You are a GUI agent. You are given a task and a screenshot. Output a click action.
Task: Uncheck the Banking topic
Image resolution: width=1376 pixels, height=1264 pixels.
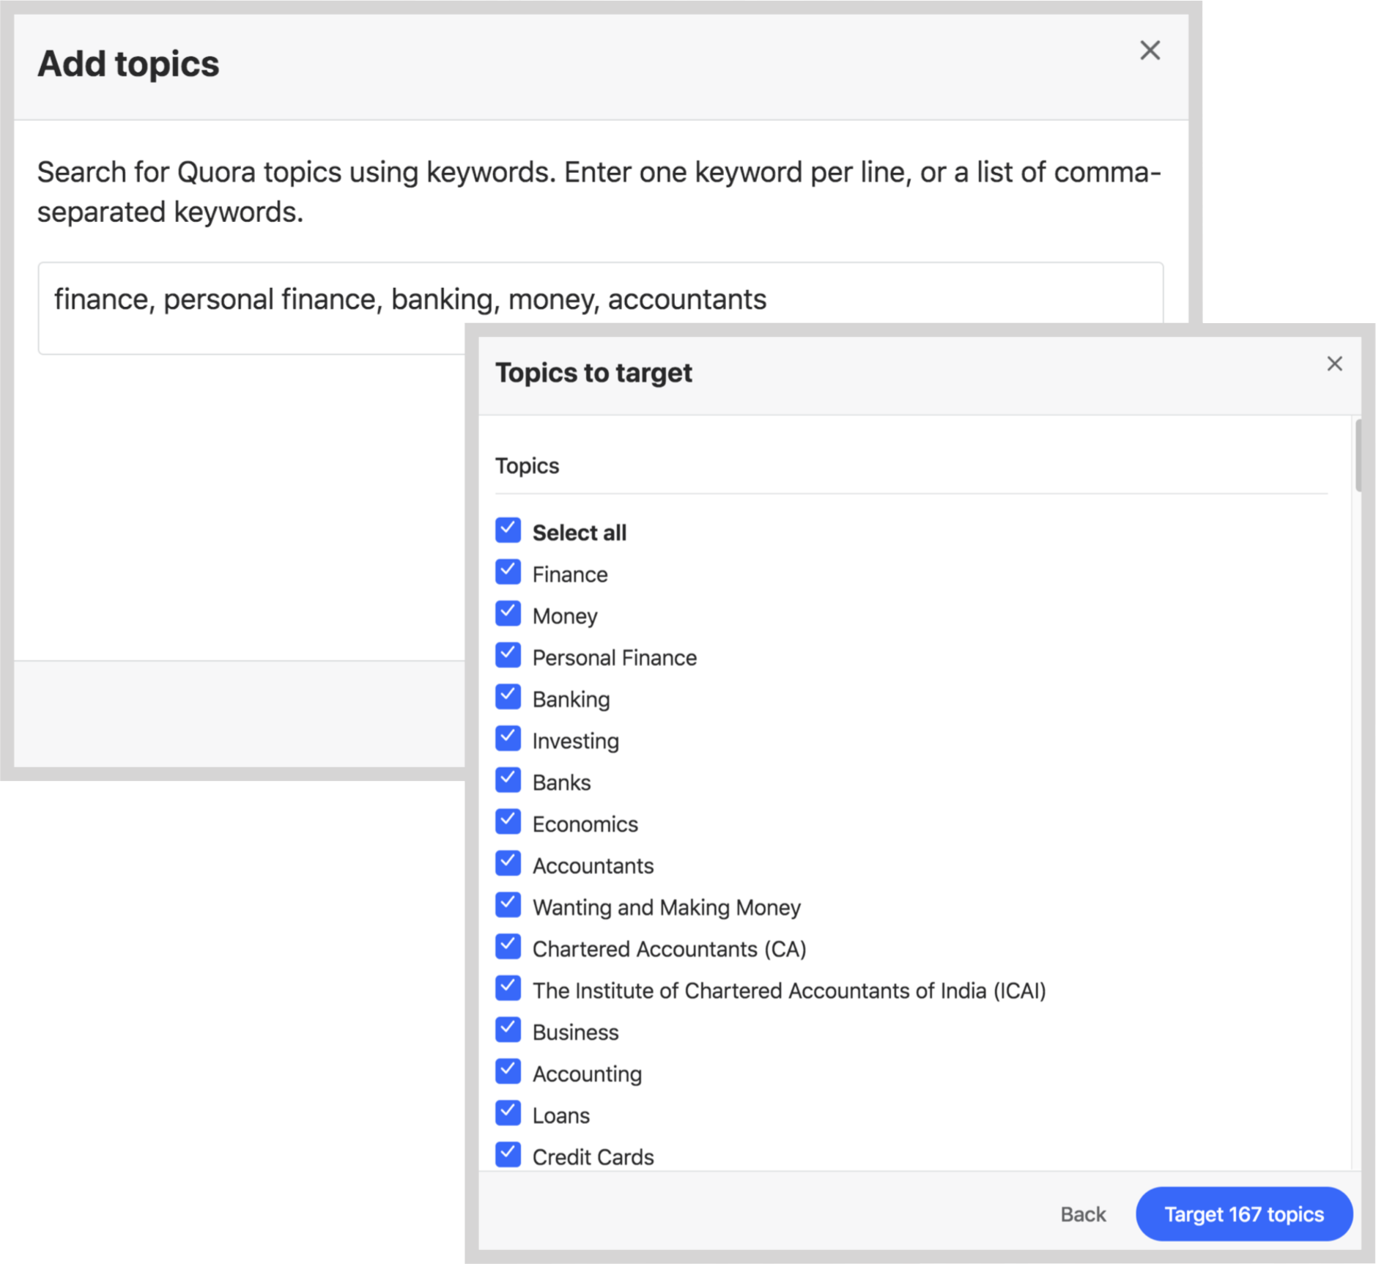508,697
